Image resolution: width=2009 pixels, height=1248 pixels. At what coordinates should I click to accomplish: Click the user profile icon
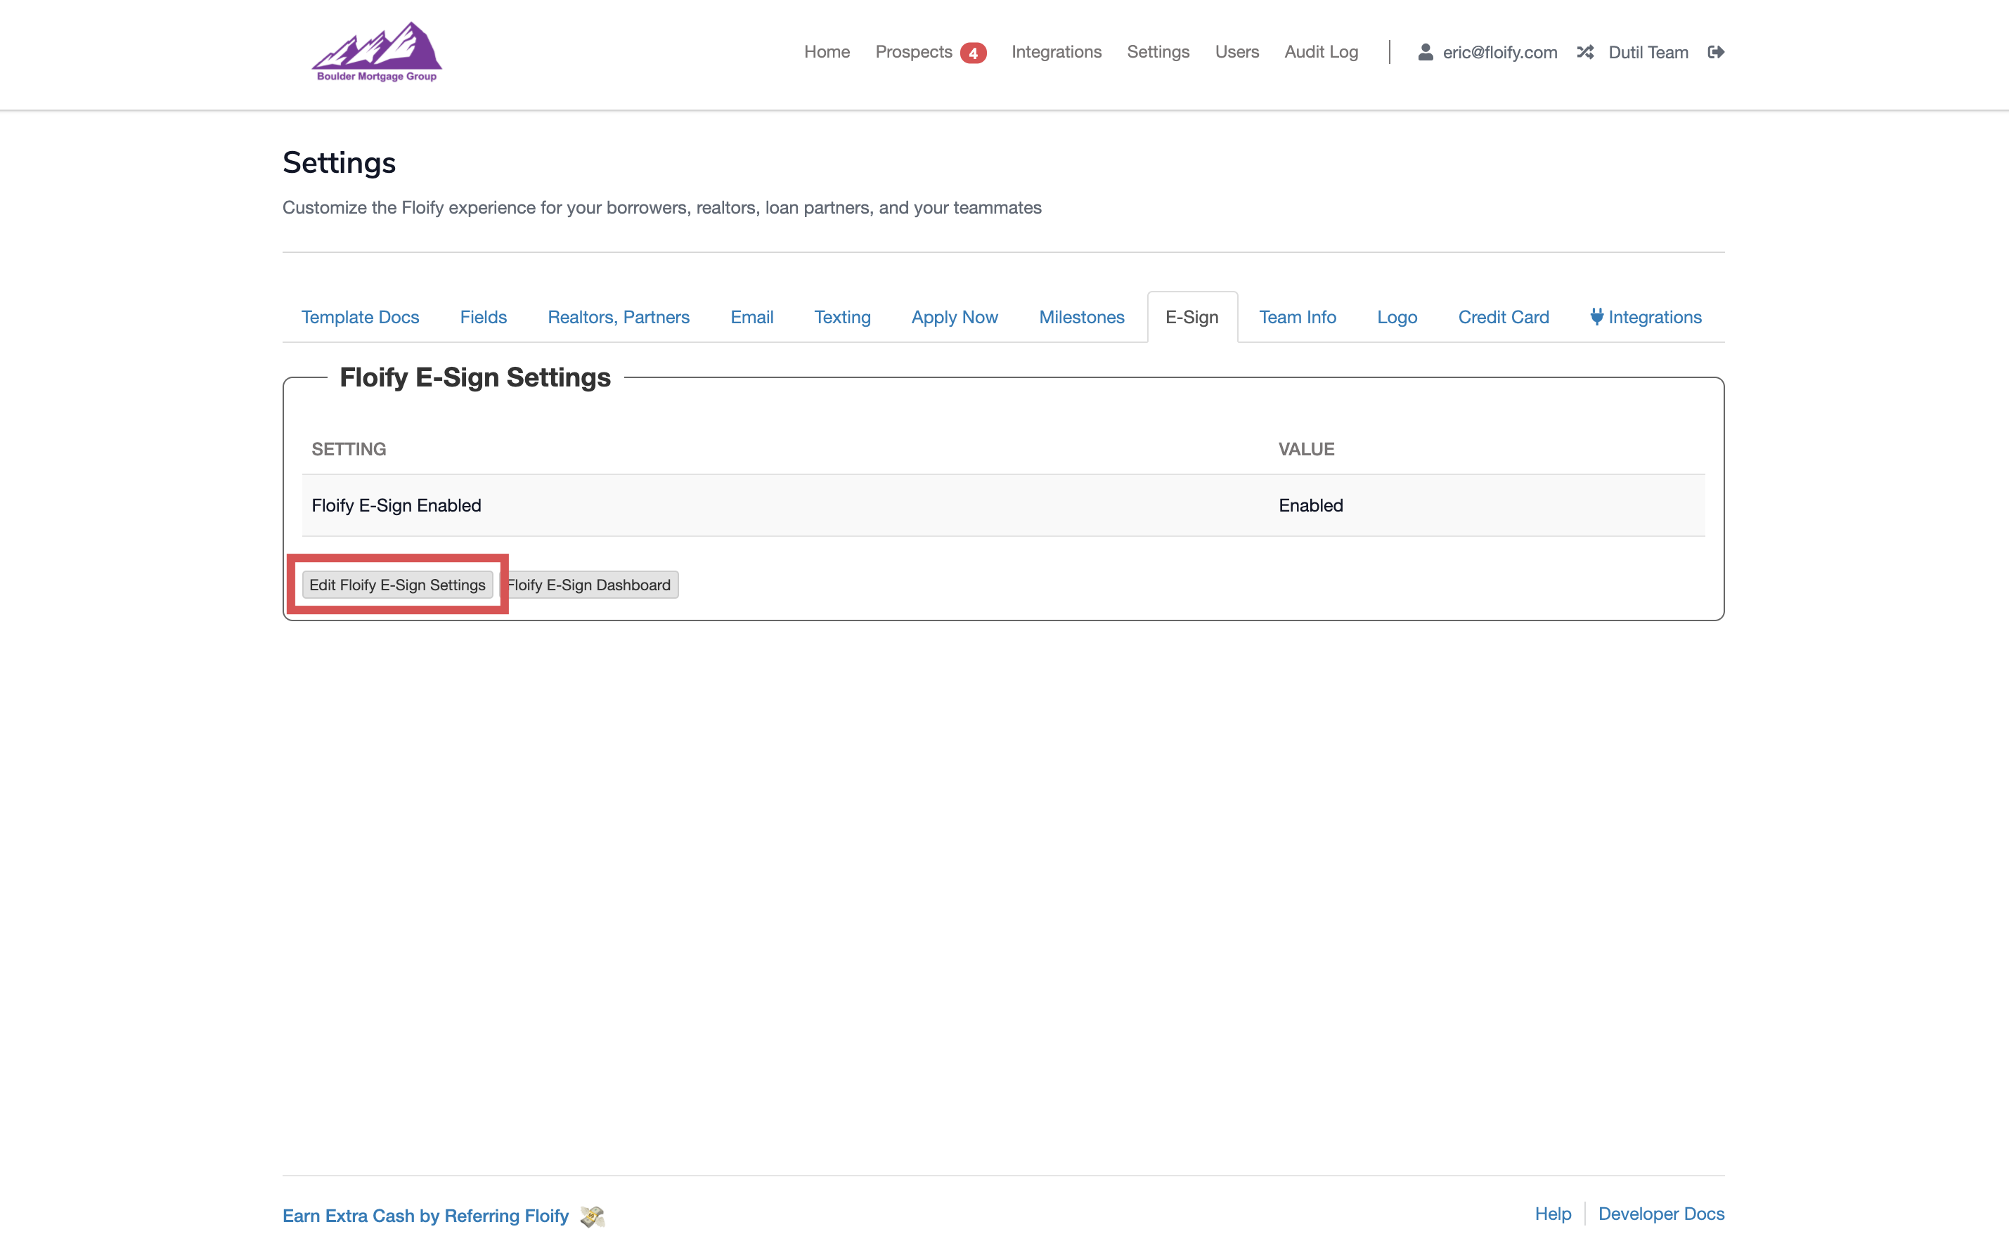1424,52
